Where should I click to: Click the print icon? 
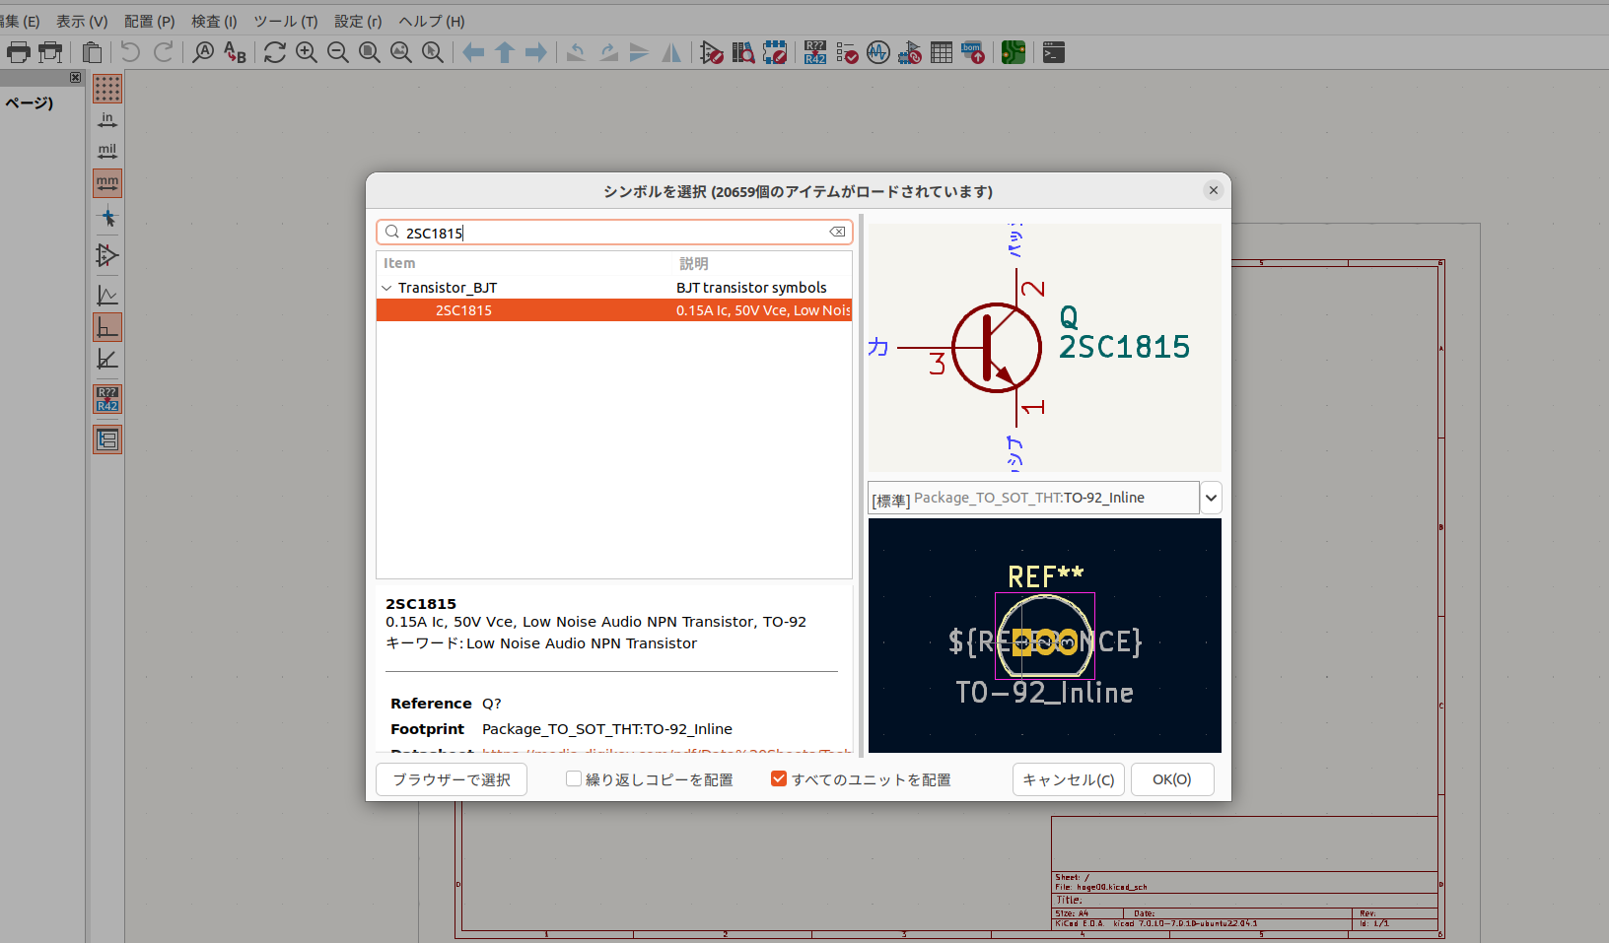click(19, 52)
